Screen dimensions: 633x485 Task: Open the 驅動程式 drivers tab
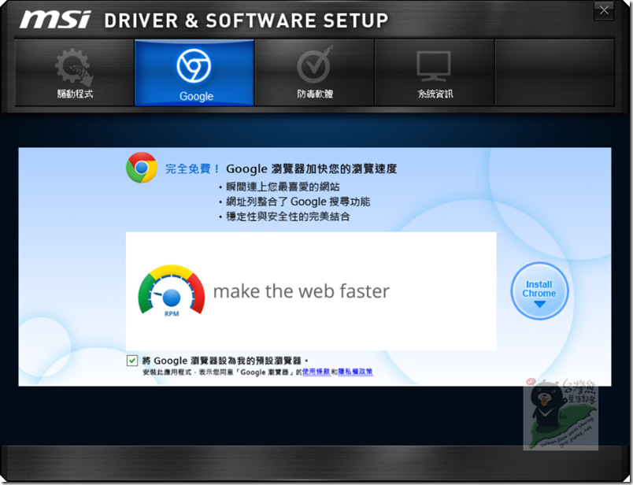pyautogui.click(x=74, y=72)
